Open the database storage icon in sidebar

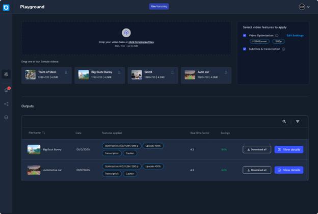pyautogui.click(x=6, y=117)
